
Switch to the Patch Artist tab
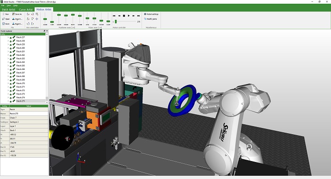pos(9,9)
